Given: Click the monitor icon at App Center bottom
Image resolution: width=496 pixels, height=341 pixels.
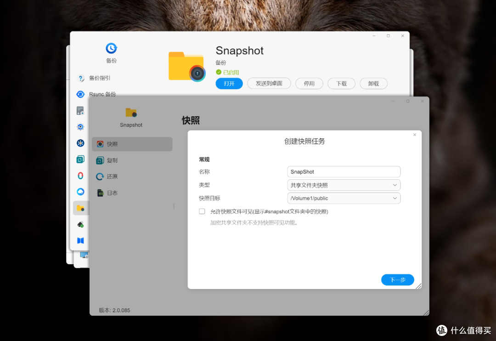Looking at the screenshot, I should [x=84, y=255].
